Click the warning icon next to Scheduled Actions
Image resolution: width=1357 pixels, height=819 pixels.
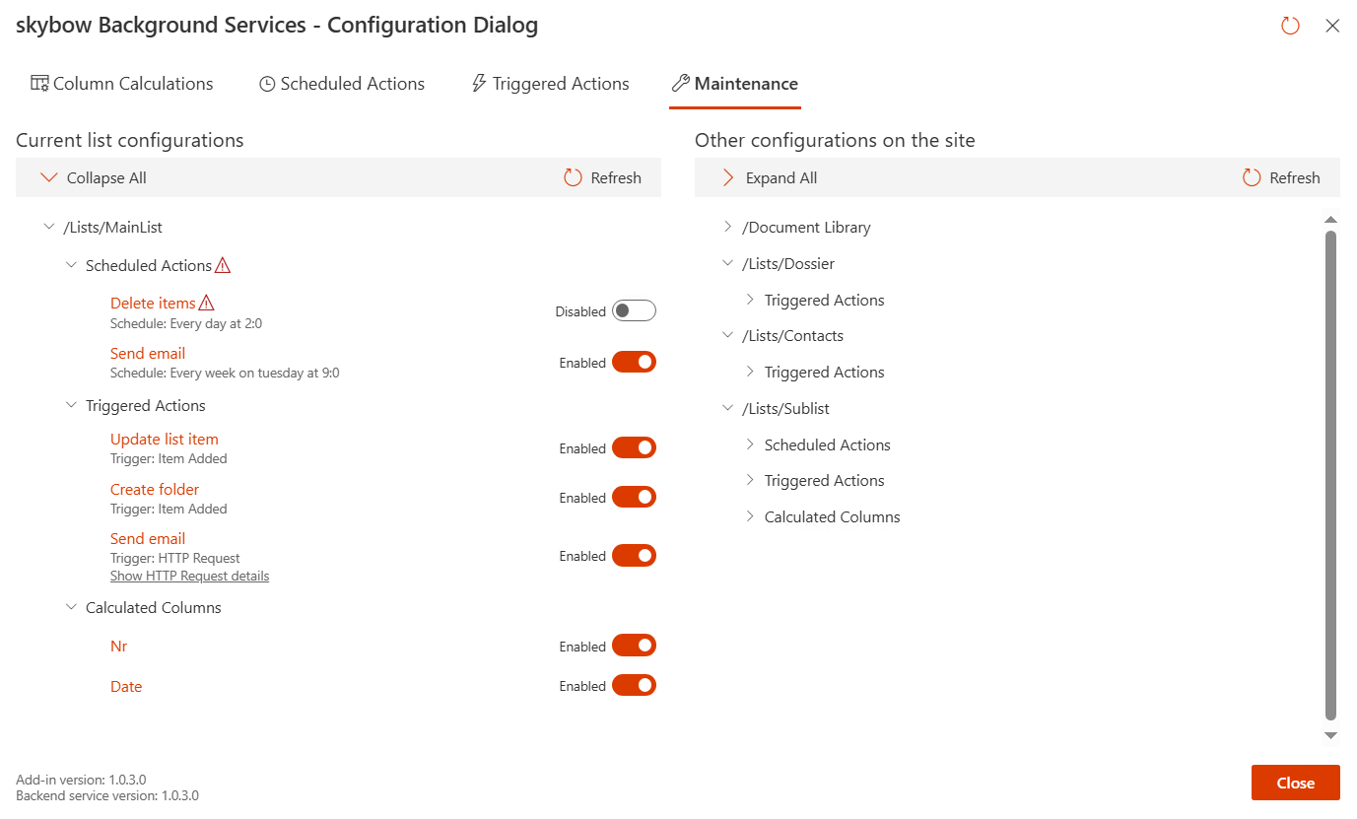[223, 265]
